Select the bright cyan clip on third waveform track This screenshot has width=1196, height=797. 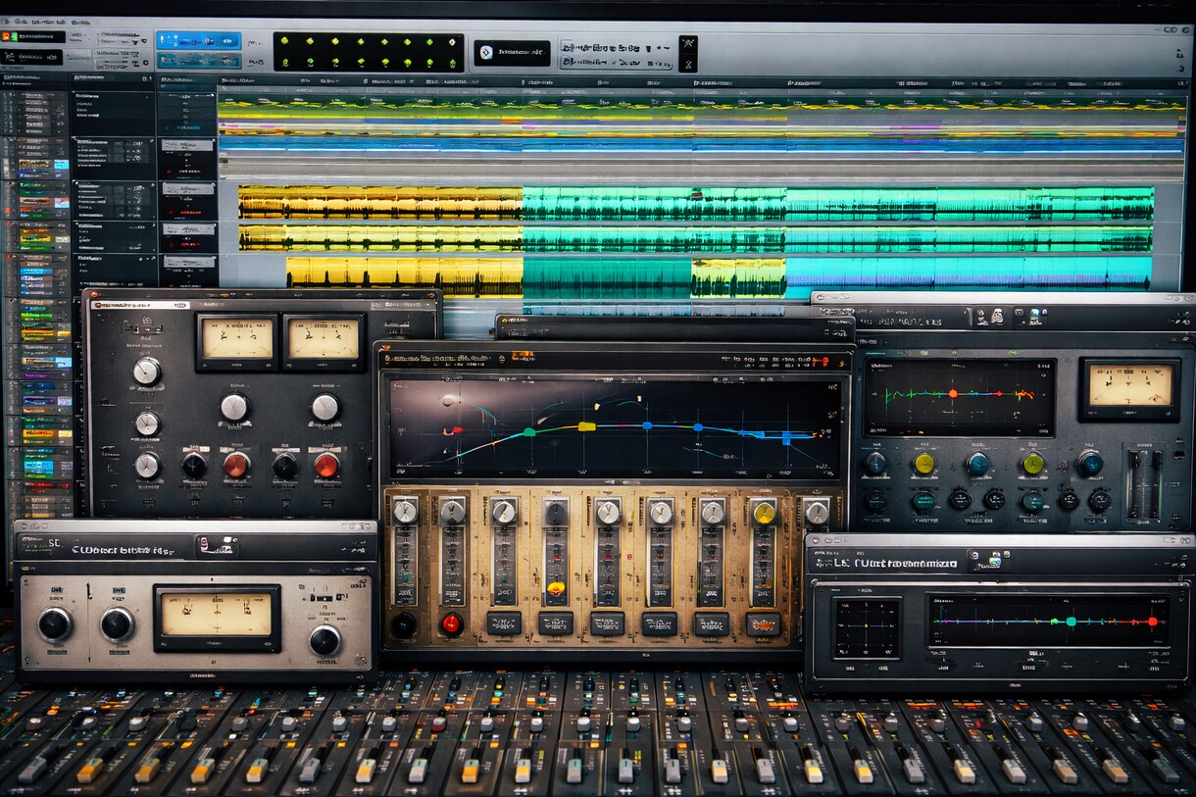pyautogui.click(x=970, y=274)
